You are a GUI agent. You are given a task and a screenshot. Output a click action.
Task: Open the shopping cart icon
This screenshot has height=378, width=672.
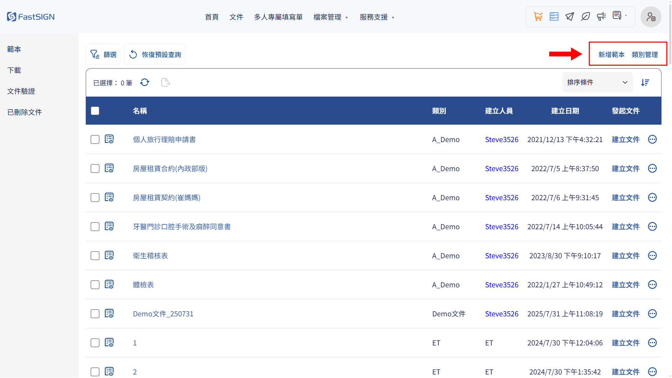pos(538,16)
